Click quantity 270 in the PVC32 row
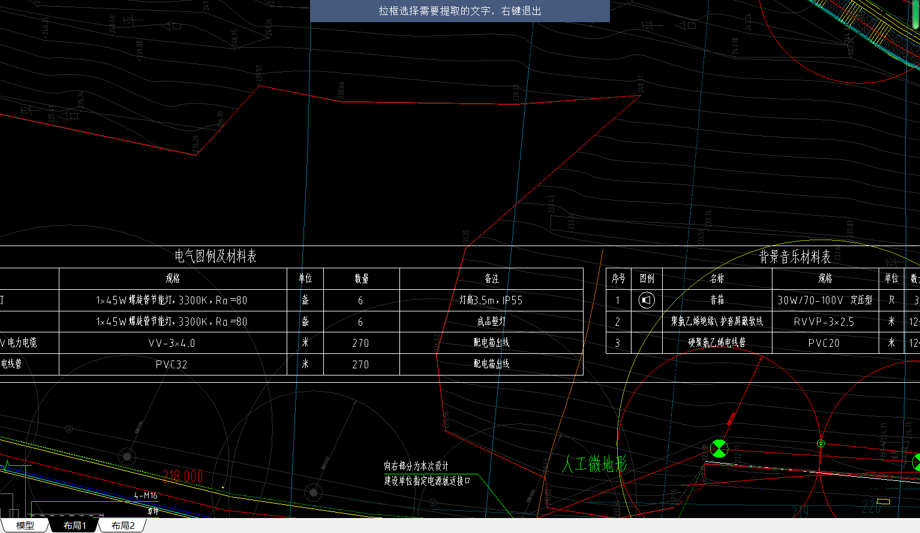 click(360, 364)
